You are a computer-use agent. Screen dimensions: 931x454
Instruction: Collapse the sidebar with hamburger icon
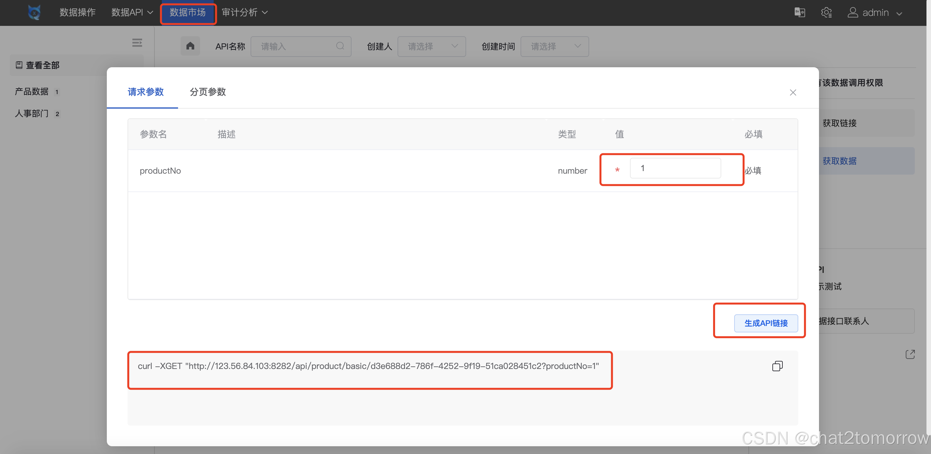(137, 43)
